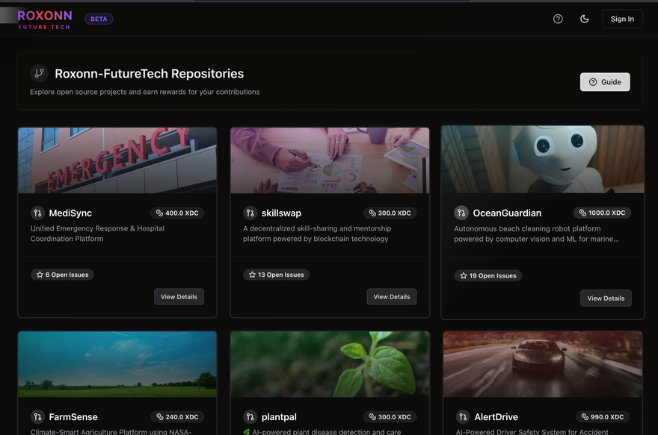
Task: Open the MediSync emergency thumbnail image
Action: pos(117,160)
